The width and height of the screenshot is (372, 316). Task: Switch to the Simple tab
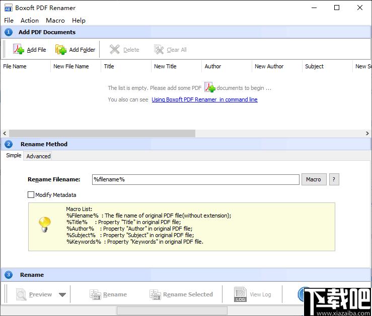tap(14, 156)
